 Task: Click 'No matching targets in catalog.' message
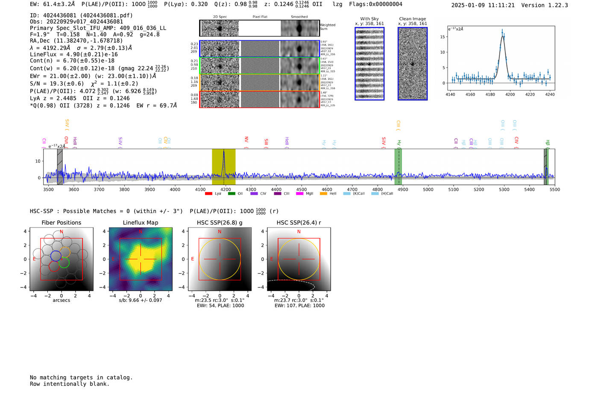(x=81, y=378)
